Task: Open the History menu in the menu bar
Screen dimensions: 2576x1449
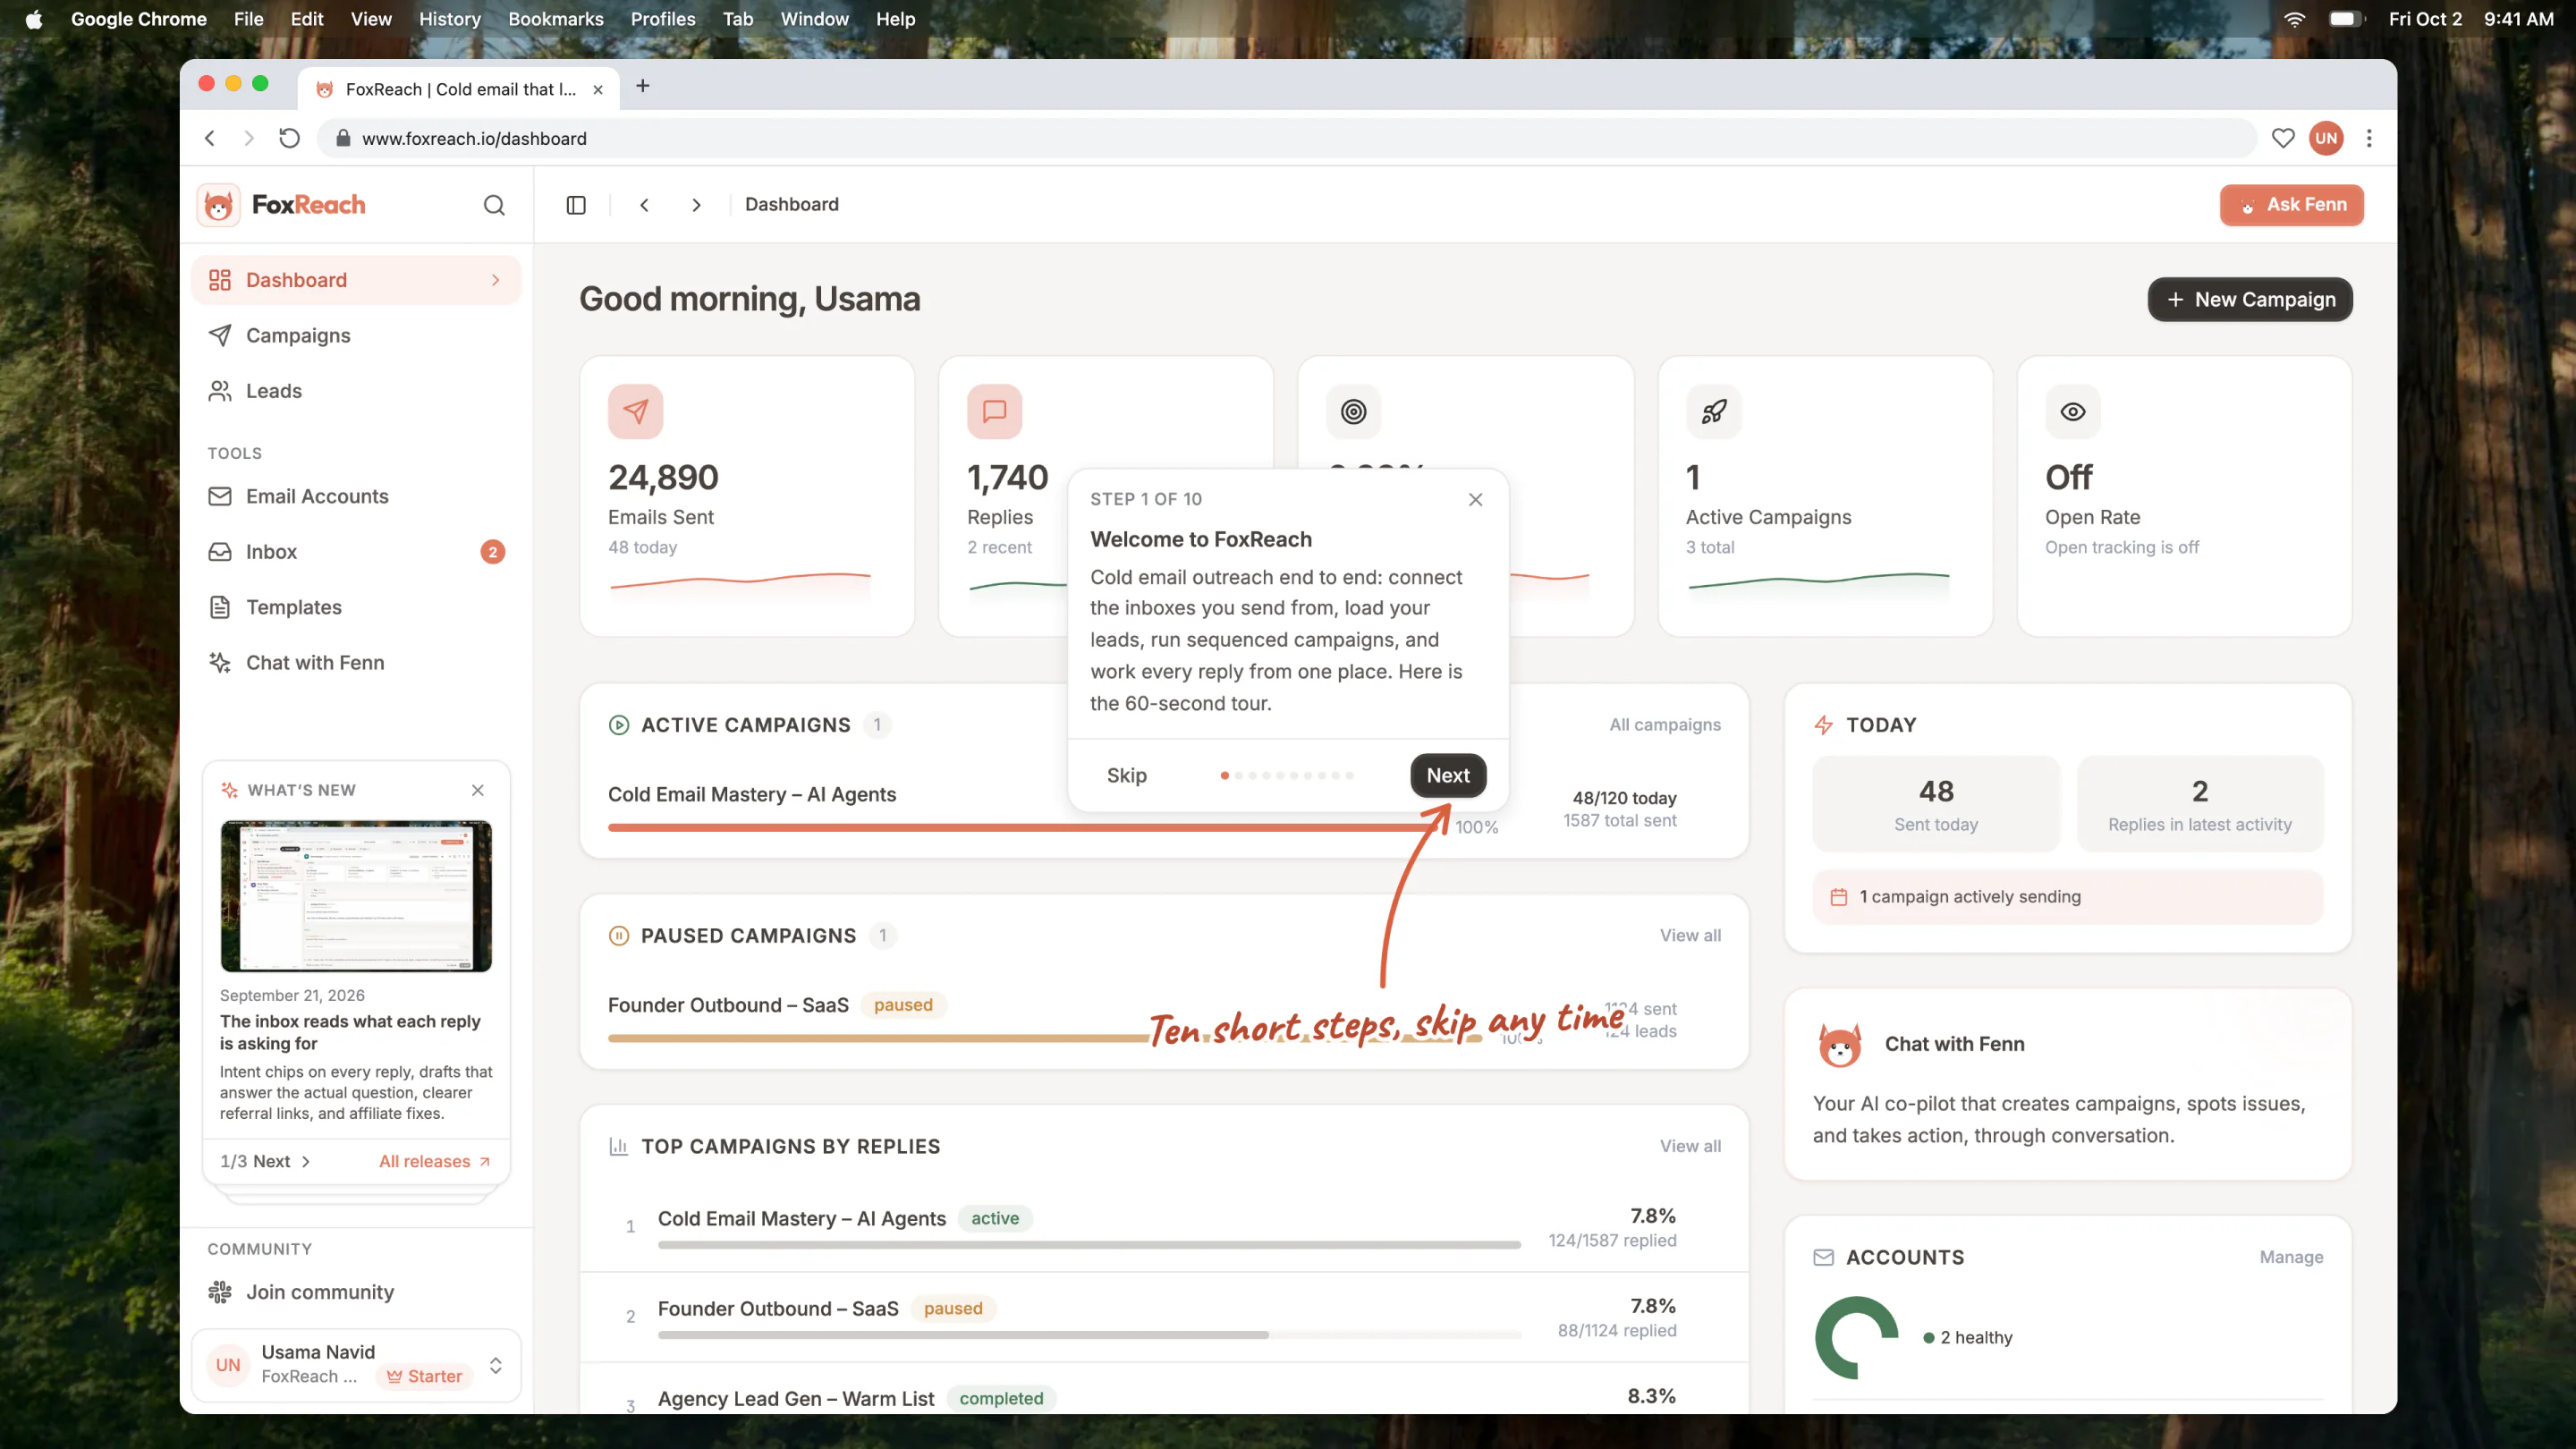Action: (x=449, y=19)
